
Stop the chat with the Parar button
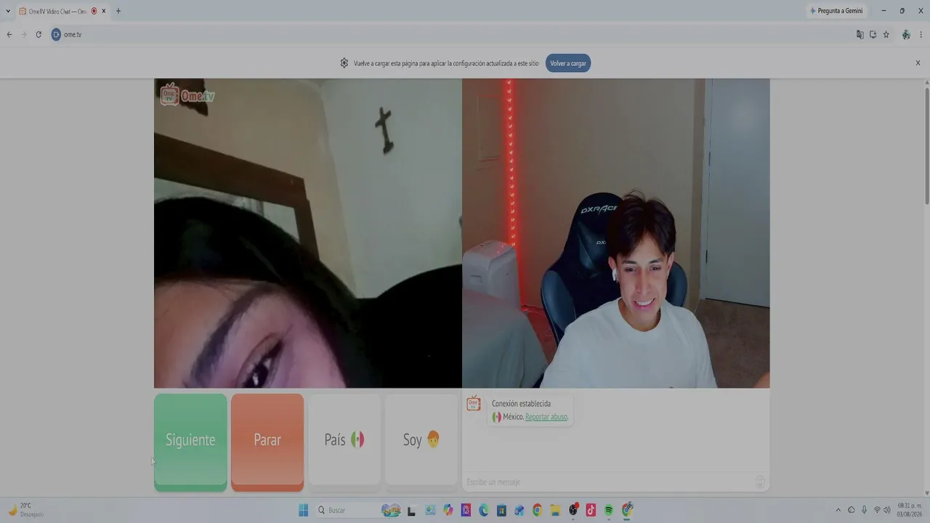tap(267, 442)
